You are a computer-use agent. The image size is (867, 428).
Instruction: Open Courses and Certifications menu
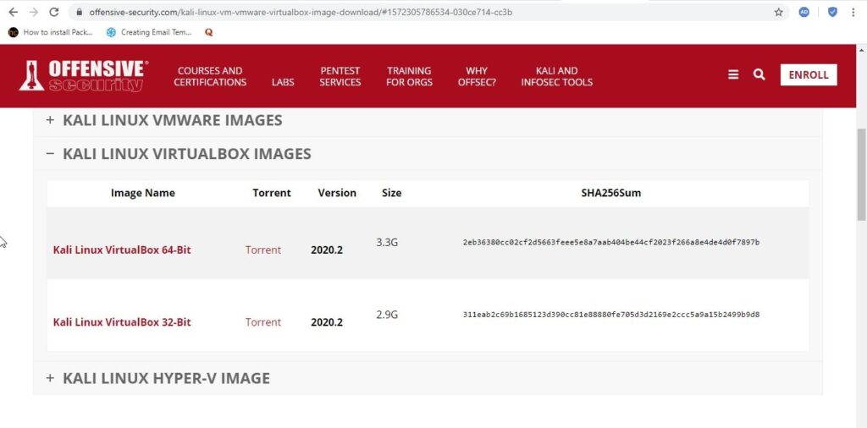pos(210,76)
